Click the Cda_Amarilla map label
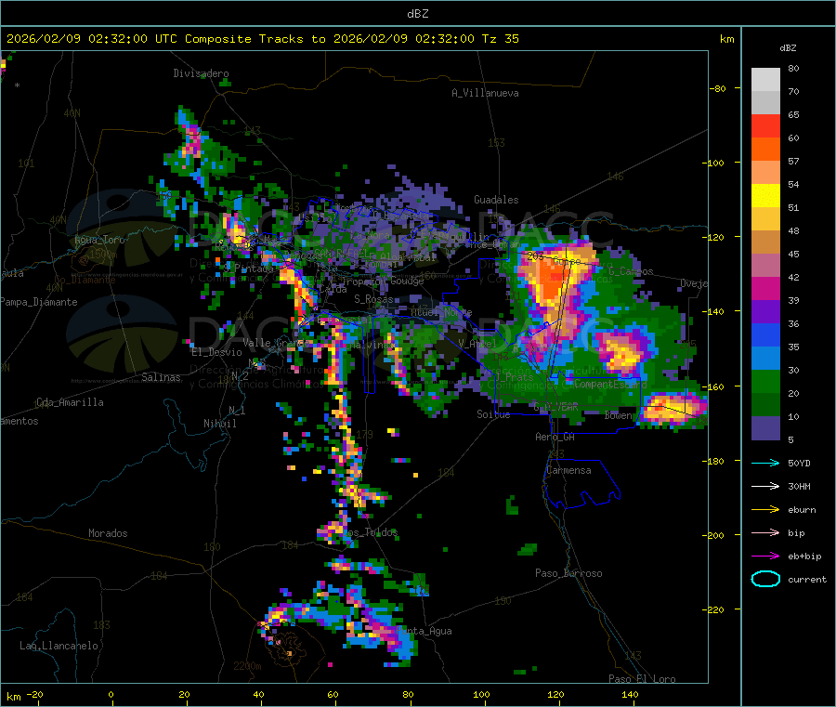Image resolution: width=836 pixels, height=707 pixels. pyautogui.click(x=70, y=402)
